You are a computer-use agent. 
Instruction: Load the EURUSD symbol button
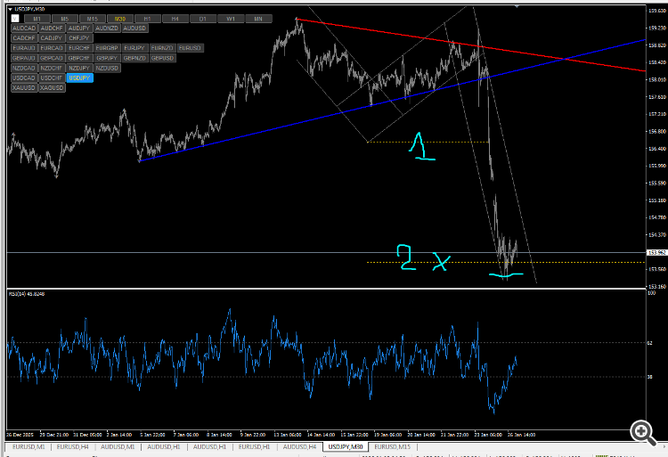[x=190, y=48]
